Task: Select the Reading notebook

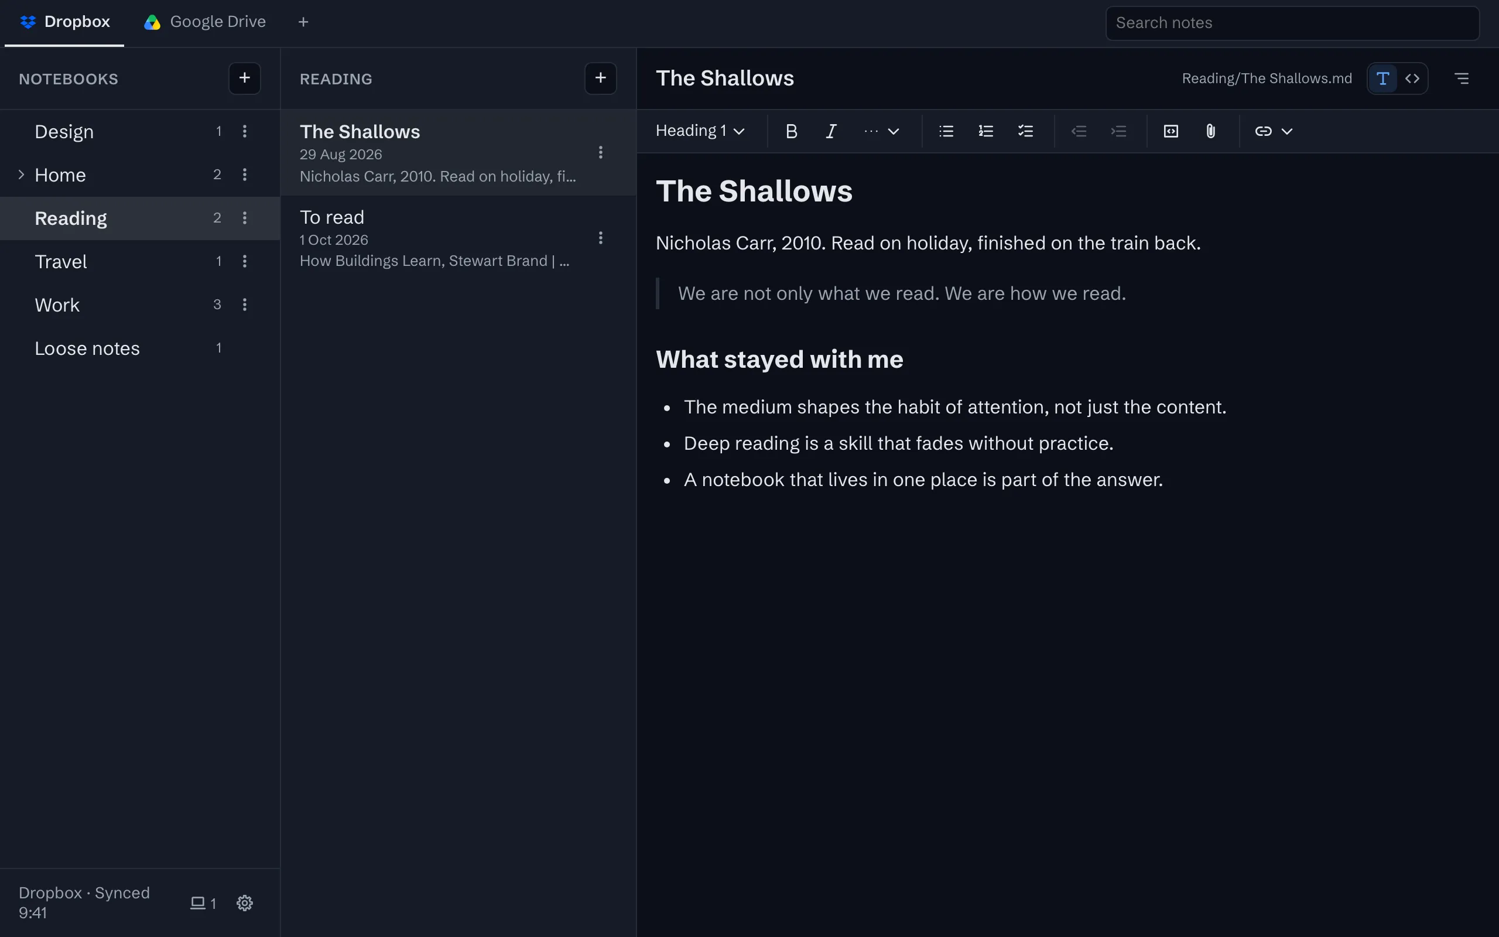Action: pos(140,218)
